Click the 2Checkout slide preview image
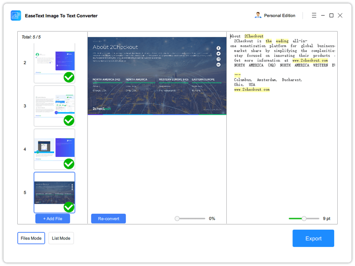355x266 pixels. (x=157, y=76)
